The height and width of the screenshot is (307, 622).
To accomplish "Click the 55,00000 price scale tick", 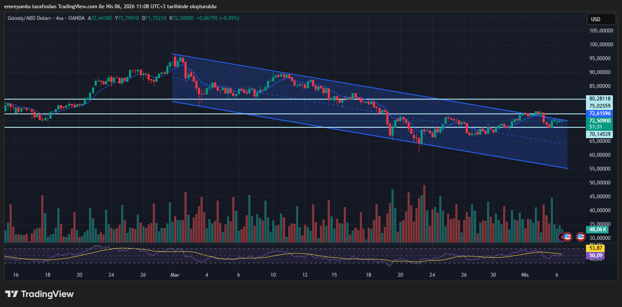I will [603, 169].
